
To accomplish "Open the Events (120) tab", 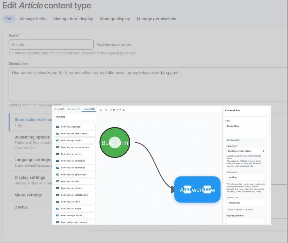I will point(60,110).
